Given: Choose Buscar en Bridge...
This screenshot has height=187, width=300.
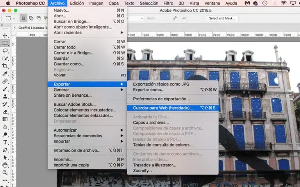Looking at the screenshot, I should click(x=87, y=21).
